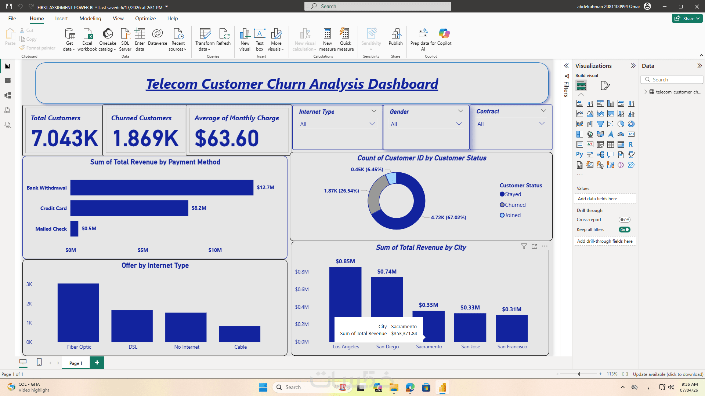Click the focus mode icon on the City chart
This screenshot has height=396, width=705.
(534, 246)
